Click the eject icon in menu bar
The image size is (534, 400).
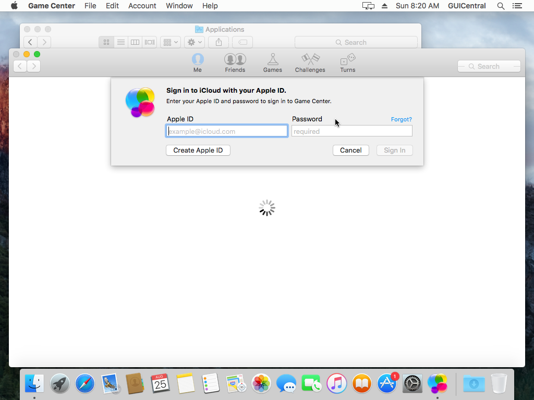pos(384,6)
